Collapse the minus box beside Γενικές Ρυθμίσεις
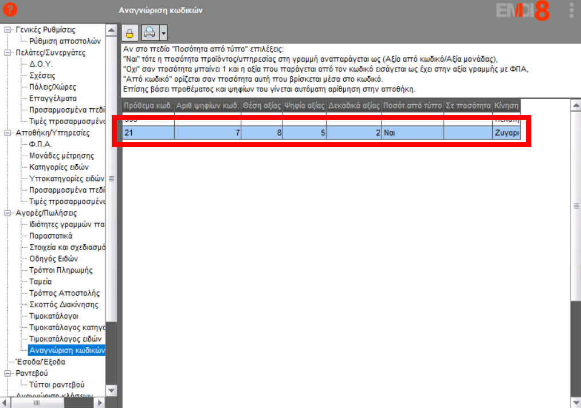The height and width of the screenshot is (408, 581). point(7,30)
